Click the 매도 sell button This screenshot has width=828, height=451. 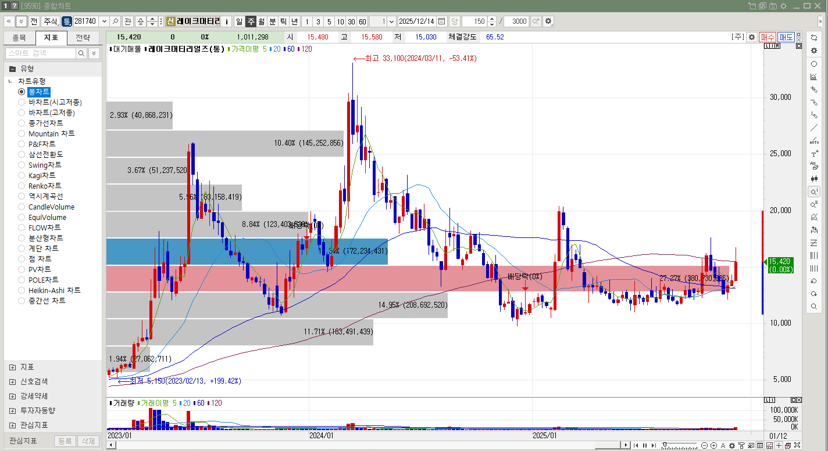click(787, 37)
